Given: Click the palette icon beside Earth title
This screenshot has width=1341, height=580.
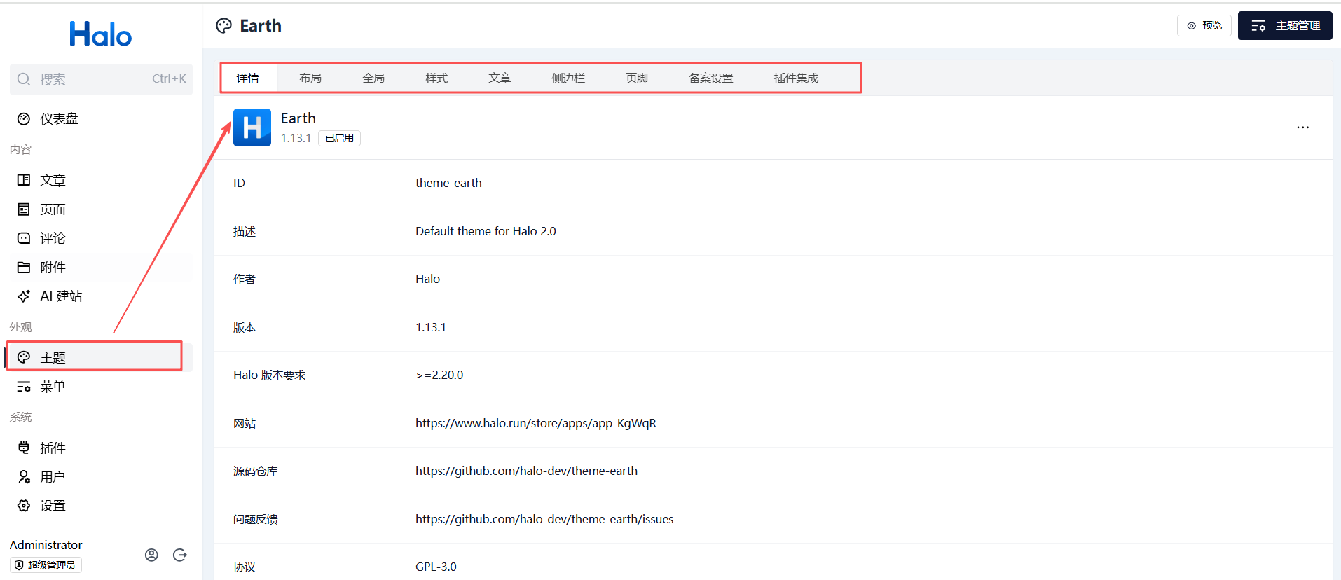Looking at the screenshot, I should pos(224,26).
